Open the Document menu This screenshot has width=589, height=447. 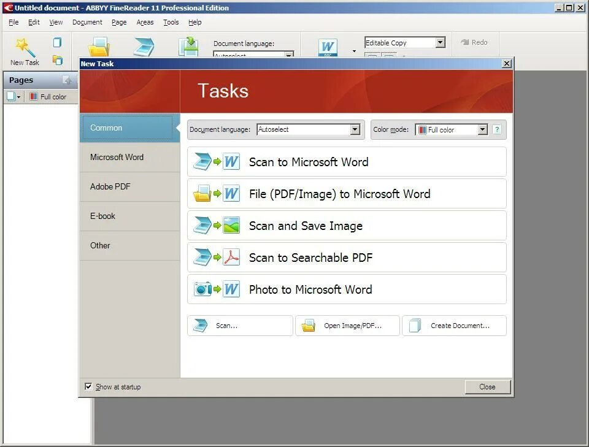click(x=87, y=22)
